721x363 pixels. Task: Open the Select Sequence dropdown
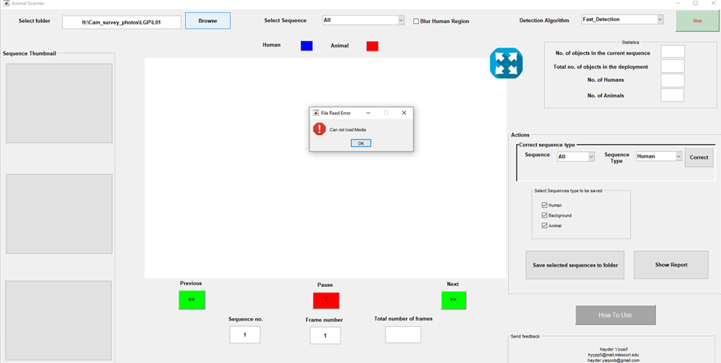tap(363, 20)
